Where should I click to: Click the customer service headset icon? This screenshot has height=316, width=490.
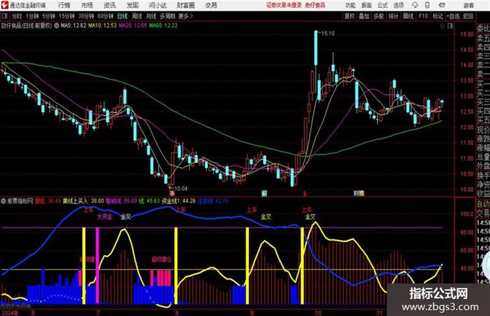coord(415,5)
